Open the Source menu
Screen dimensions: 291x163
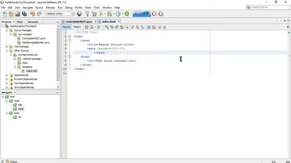39,8
